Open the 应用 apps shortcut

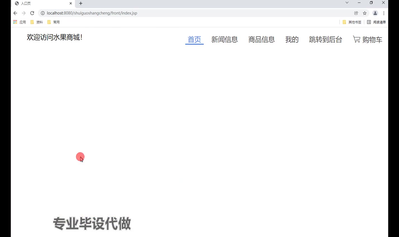point(20,22)
